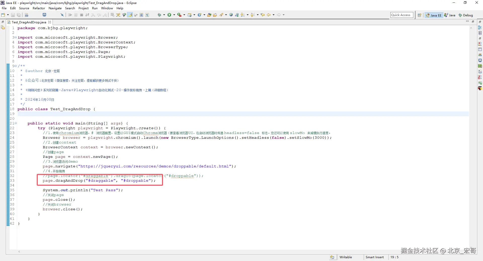Open the Run configurations dropdown arrow
This screenshot has height=261, width=483.
174,15
